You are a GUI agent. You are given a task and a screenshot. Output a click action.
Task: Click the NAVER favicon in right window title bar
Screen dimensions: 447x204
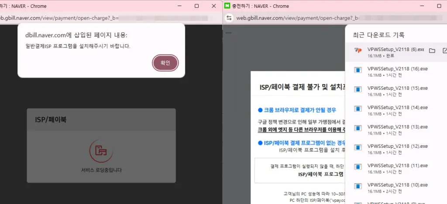pos(227,6)
